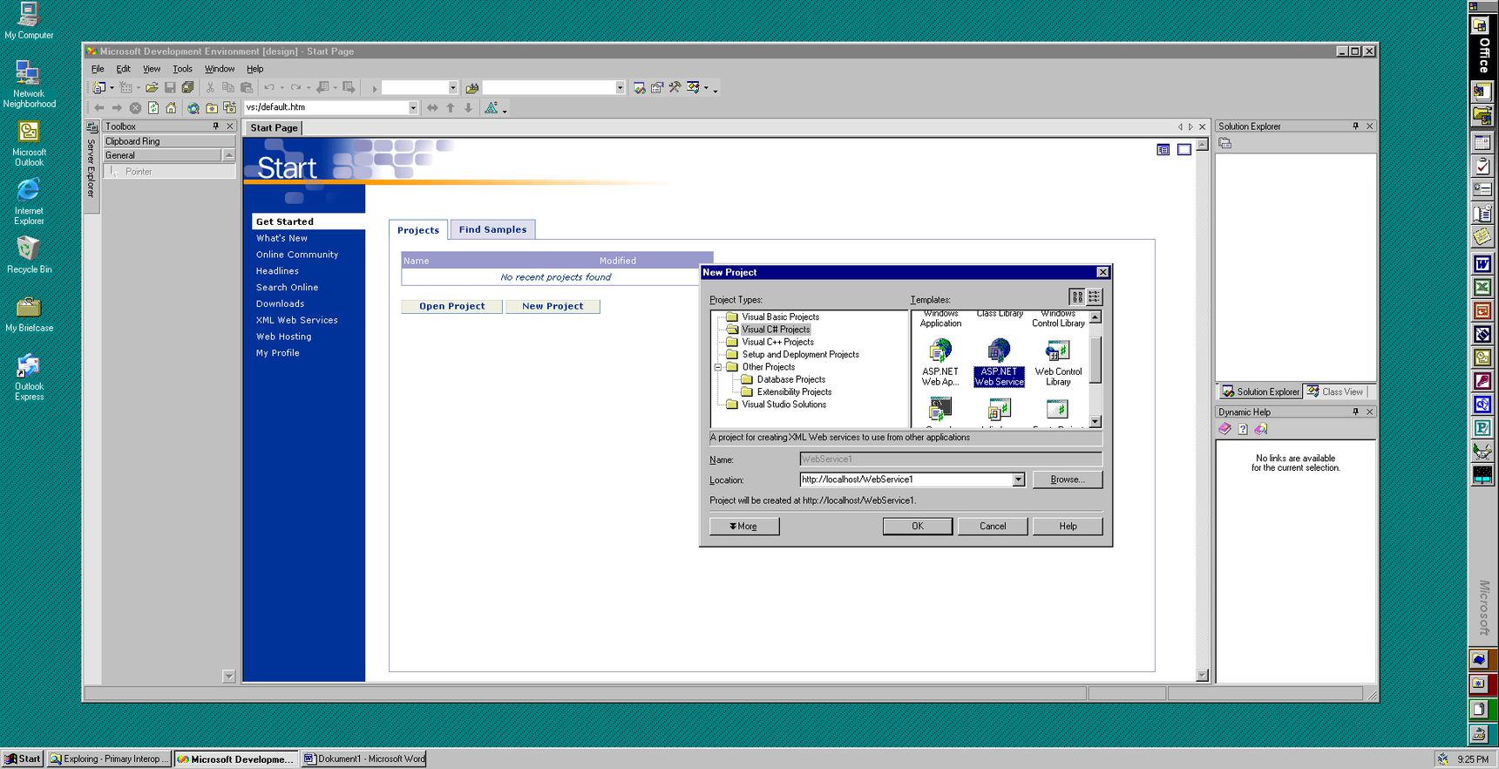This screenshot has height=769, width=1499.
Task: Click the Find in Files binoculars icon
Action: click(472, 87)
